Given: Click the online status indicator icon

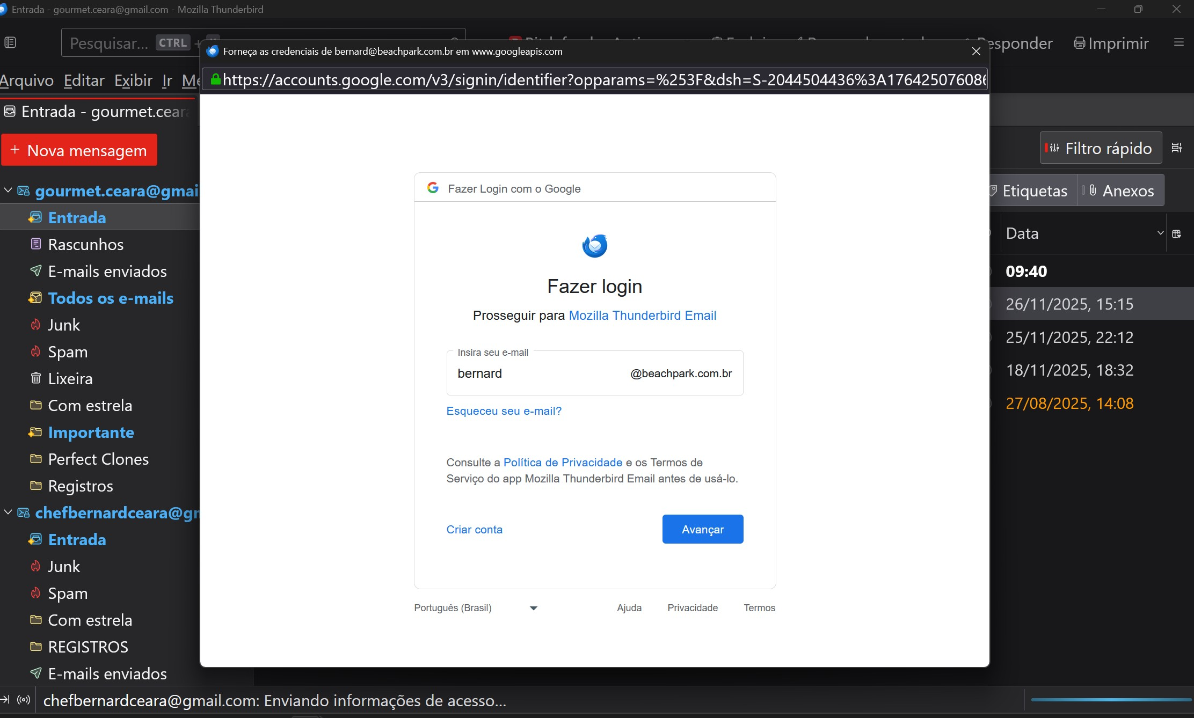Looking at the screenshot, I should click(x=24, y=700).
